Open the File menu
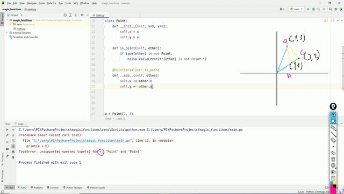Viewport: 344px width, 194px height. point(9,3)
